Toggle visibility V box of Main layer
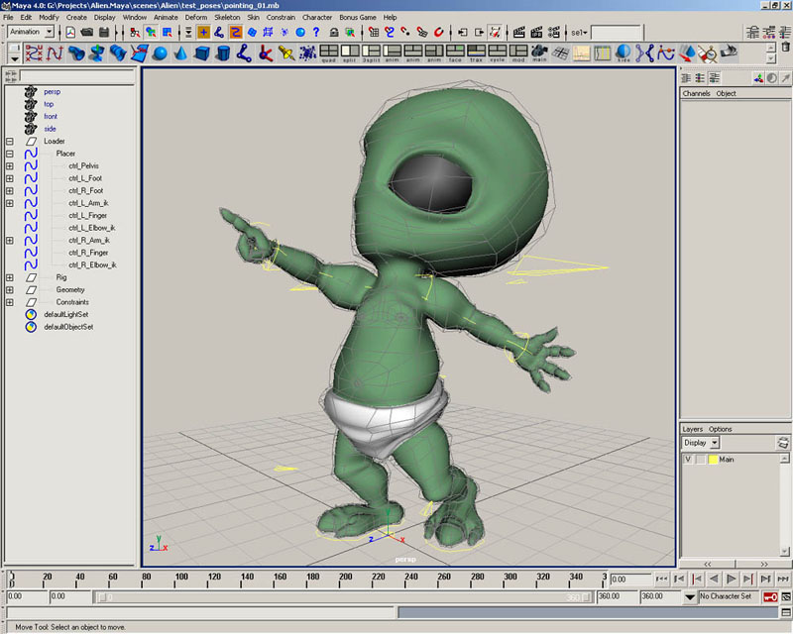Image resolution: width=793 pixels, height=634 pixels. (687, 460)
